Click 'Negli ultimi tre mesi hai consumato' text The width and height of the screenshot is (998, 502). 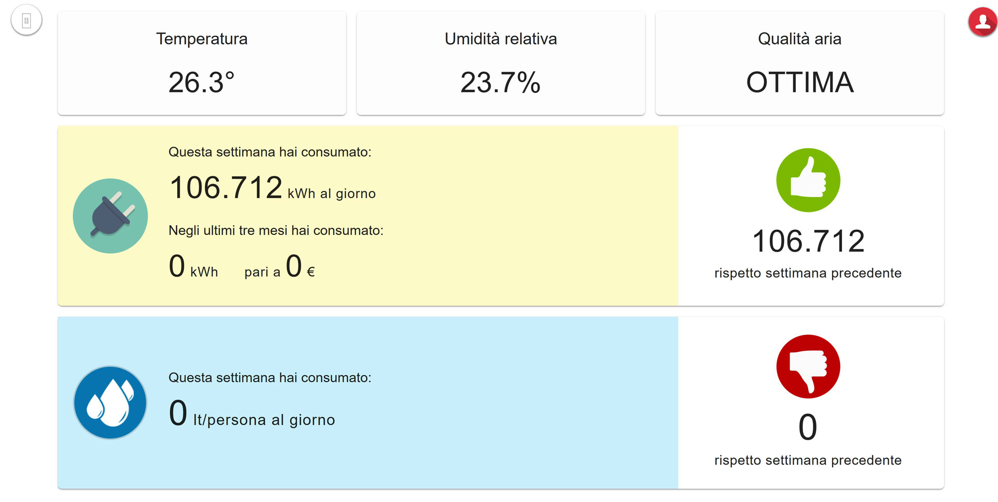[276, 230]
